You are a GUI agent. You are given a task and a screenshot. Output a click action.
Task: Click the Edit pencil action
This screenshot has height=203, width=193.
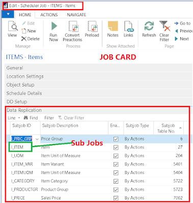click(x=29, y=23)
